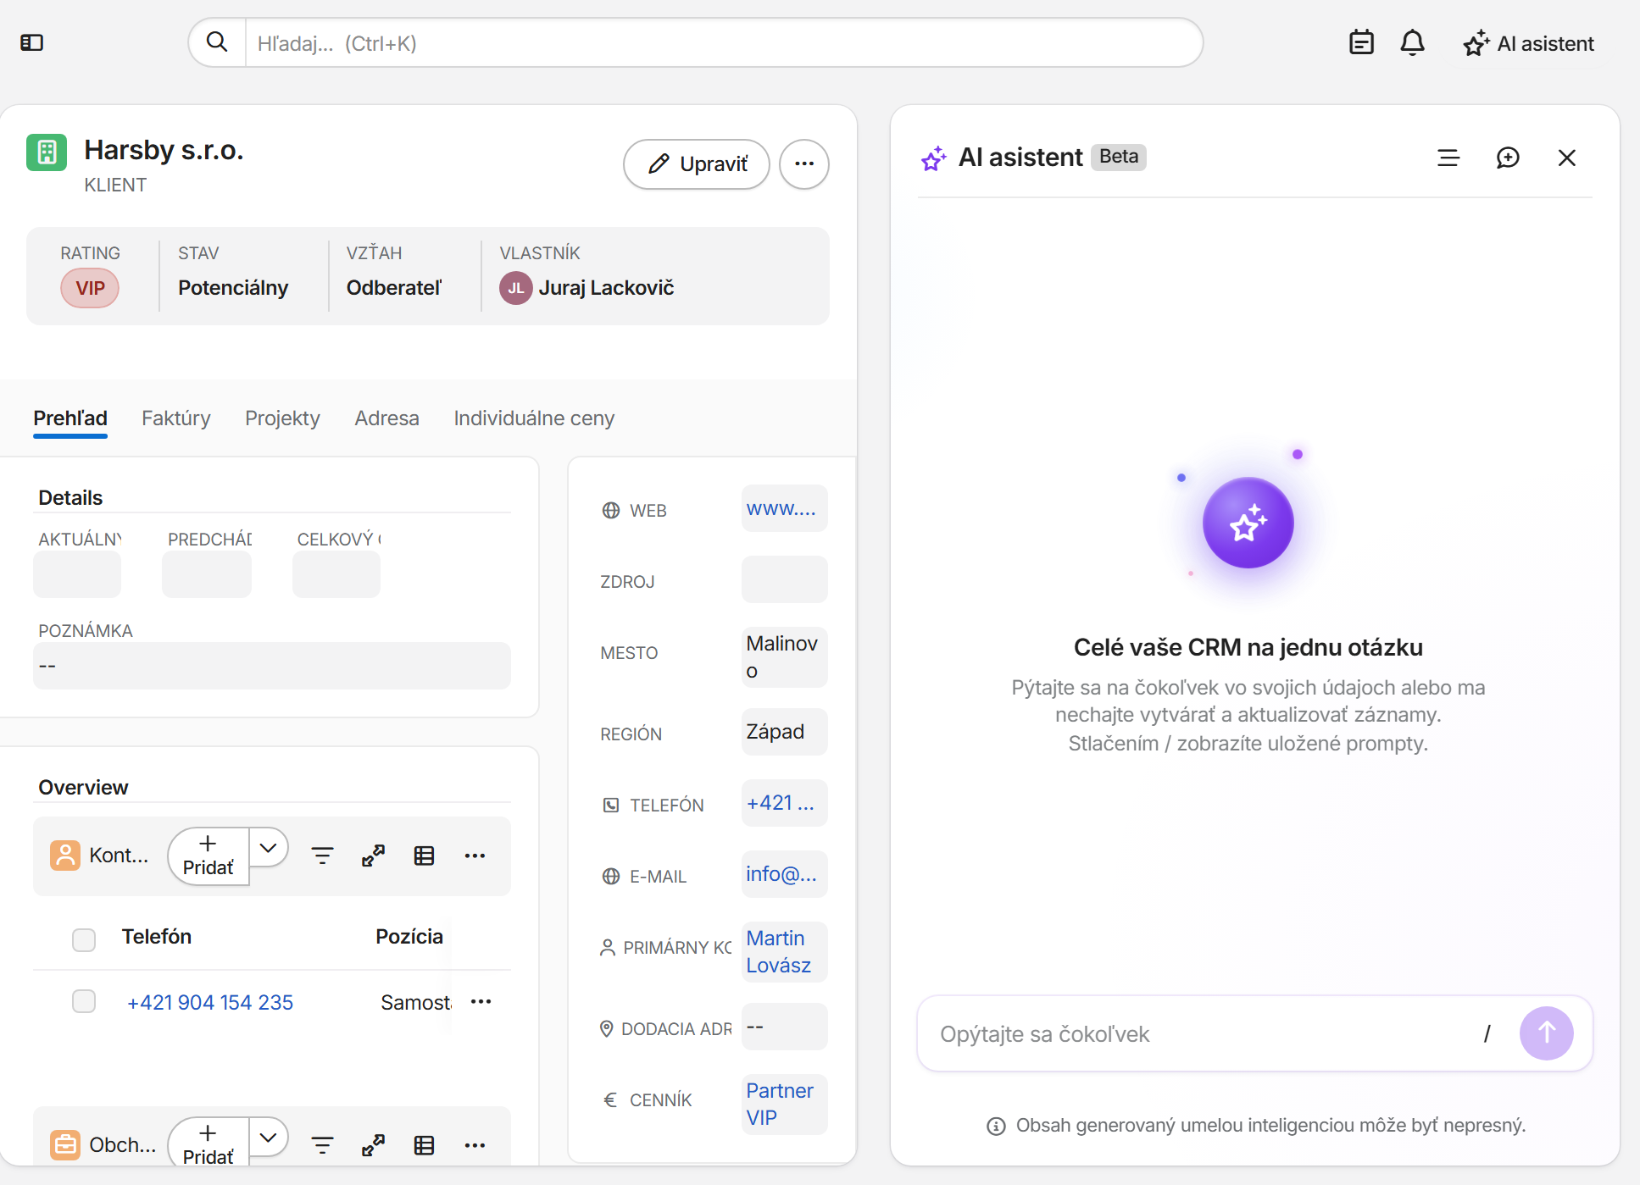Click the Upraviť button
Screen dimensions: 1640x1185
pos(697,164)
